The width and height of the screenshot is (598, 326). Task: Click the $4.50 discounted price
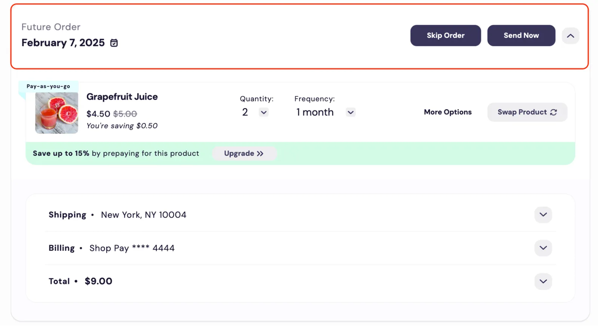point(98,114)
